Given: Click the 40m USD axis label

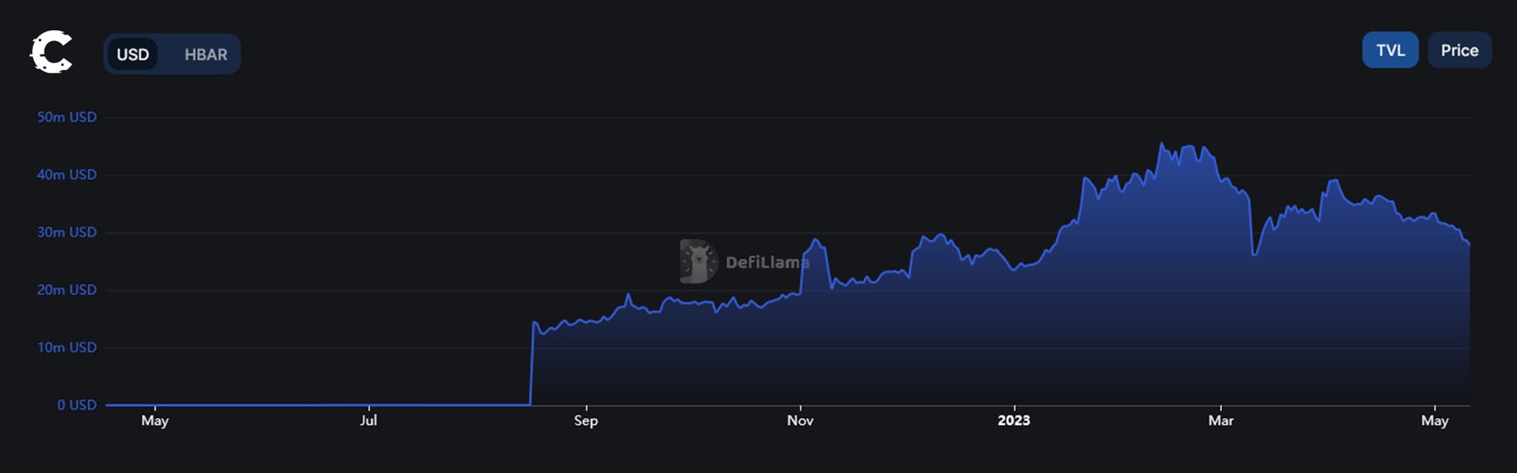Looking at the screenshot, I should click(67, 174).
